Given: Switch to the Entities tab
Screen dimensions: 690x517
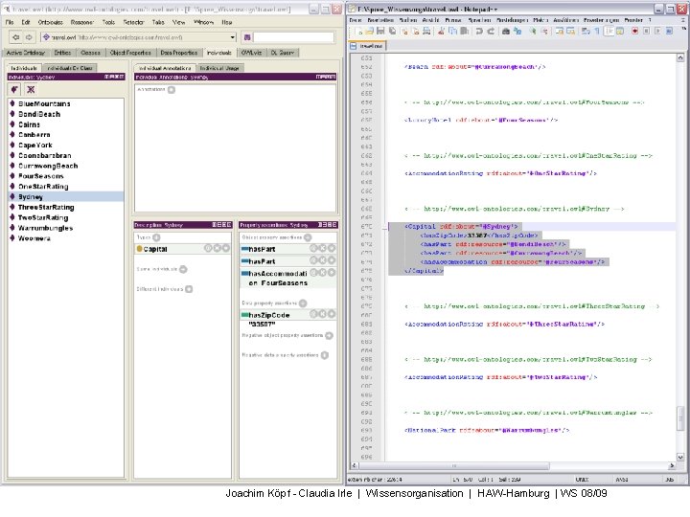Looking at the screenshot, I should [62, 53].
